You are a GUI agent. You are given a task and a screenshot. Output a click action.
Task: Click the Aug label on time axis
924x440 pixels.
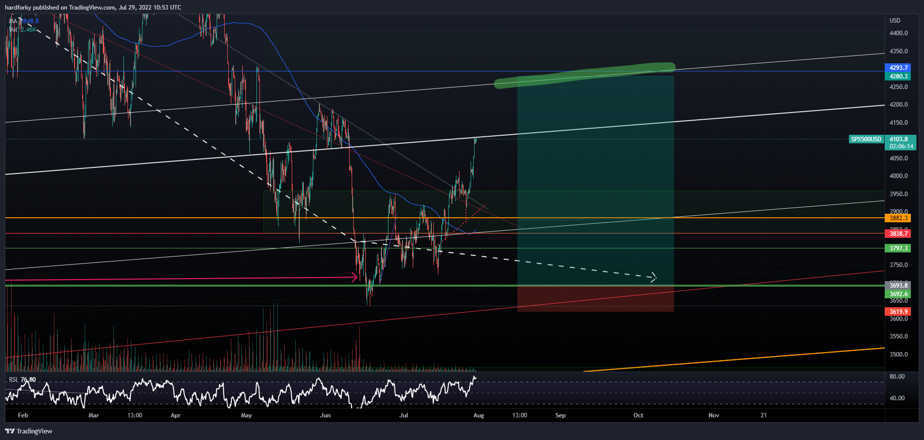(x=479, y=415)
